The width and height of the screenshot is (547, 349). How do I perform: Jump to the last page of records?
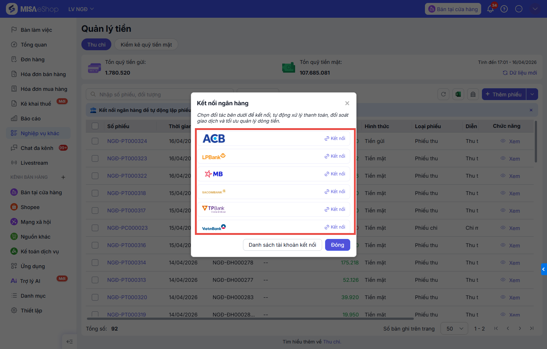(x=532, y=328)
